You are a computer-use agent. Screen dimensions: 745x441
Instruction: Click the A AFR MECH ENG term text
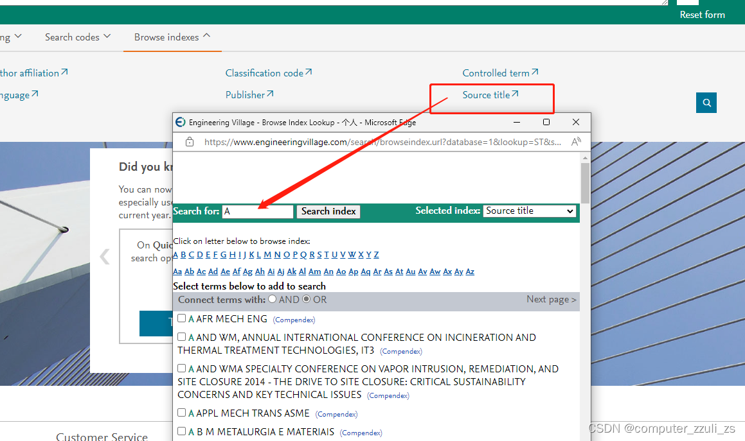[x=228, y=319]
